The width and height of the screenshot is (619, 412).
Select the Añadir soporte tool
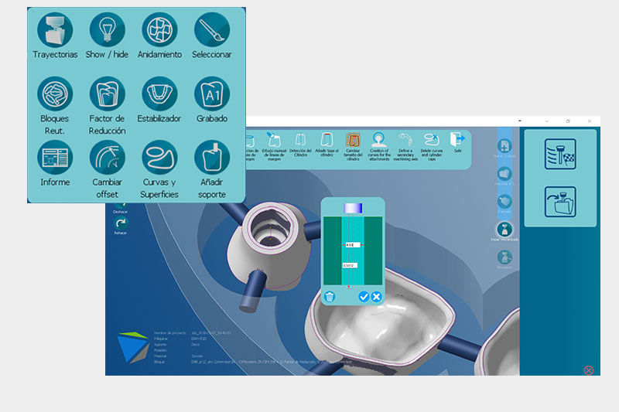tap(212, 158)
